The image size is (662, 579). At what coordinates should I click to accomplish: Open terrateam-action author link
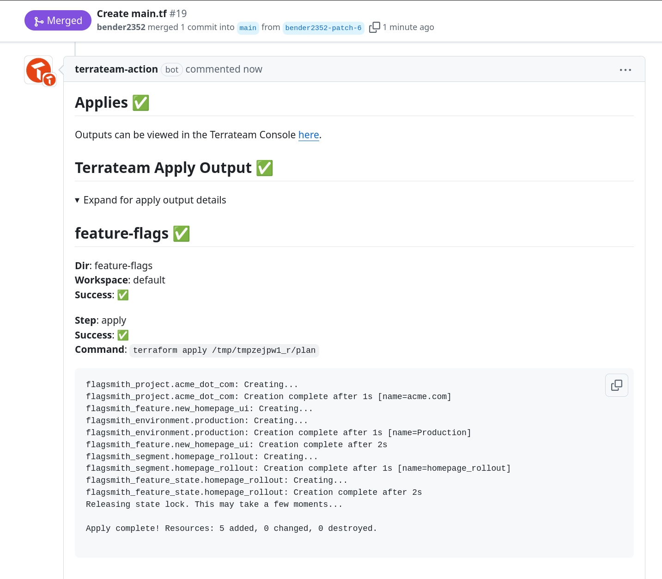tap(116, 69)
